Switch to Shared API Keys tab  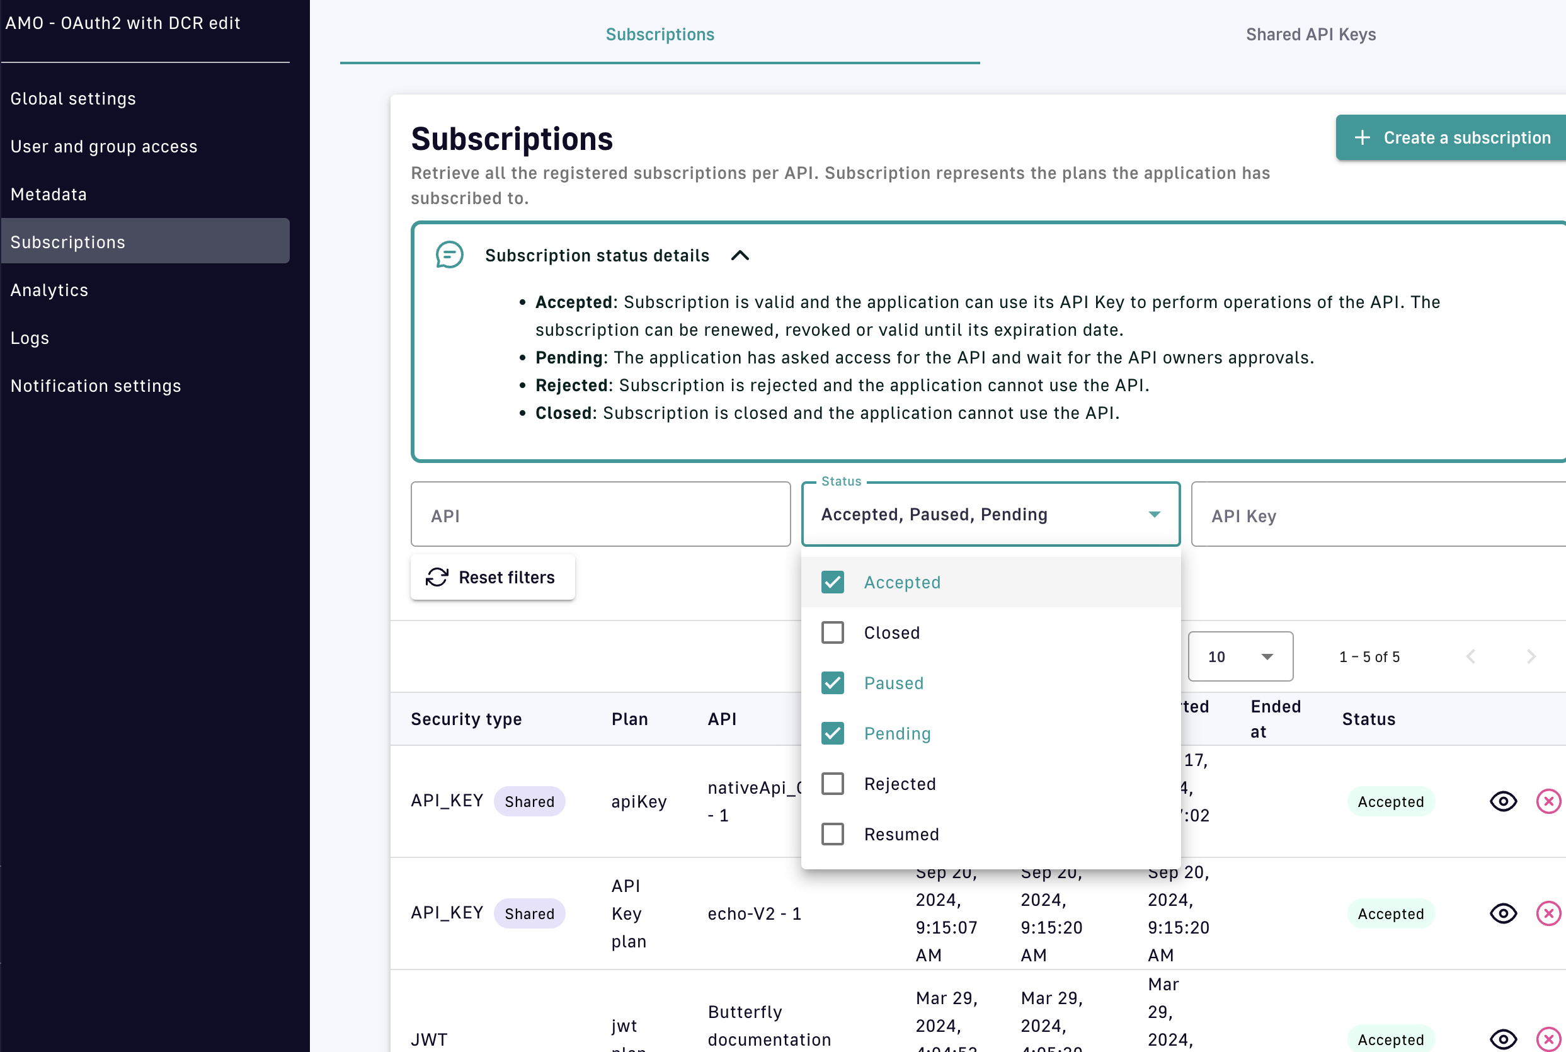[x=1310, y=34]
